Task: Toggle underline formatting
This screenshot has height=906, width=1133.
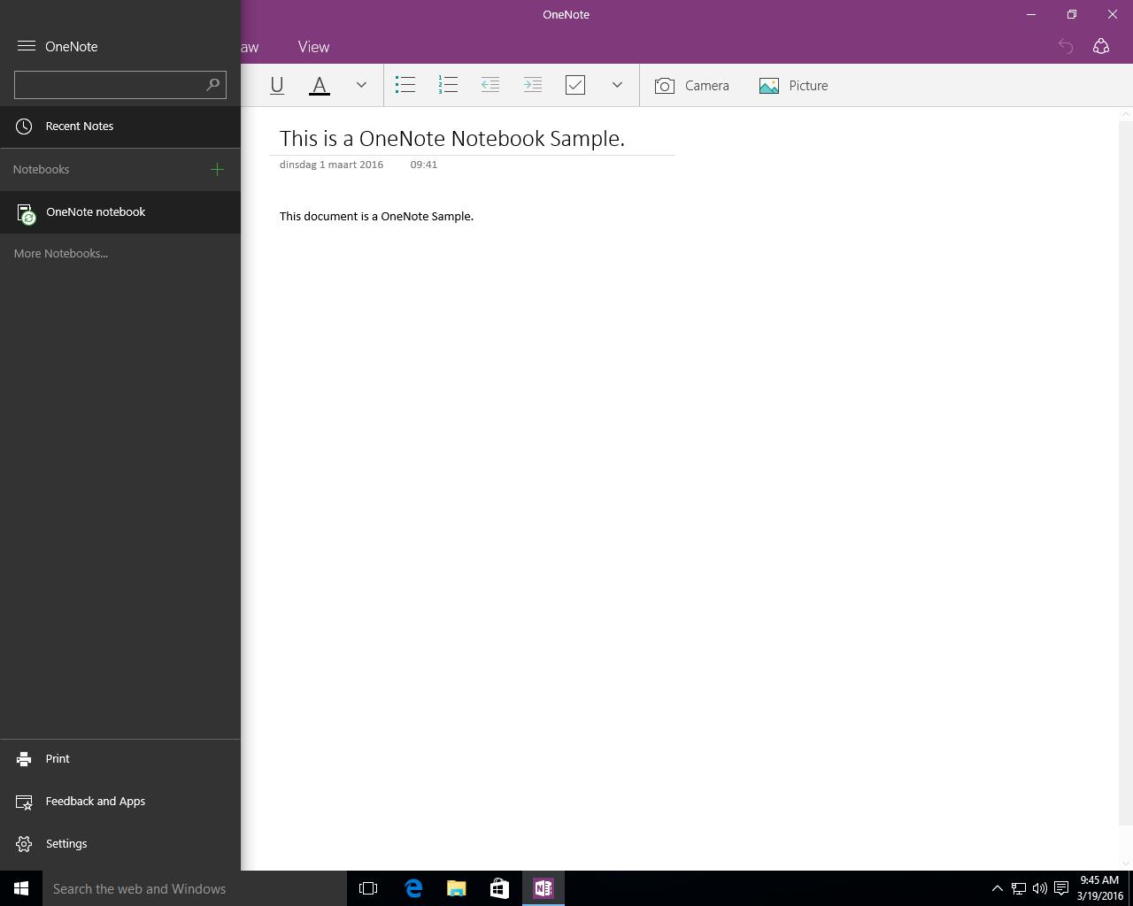Action: [277, 85]
